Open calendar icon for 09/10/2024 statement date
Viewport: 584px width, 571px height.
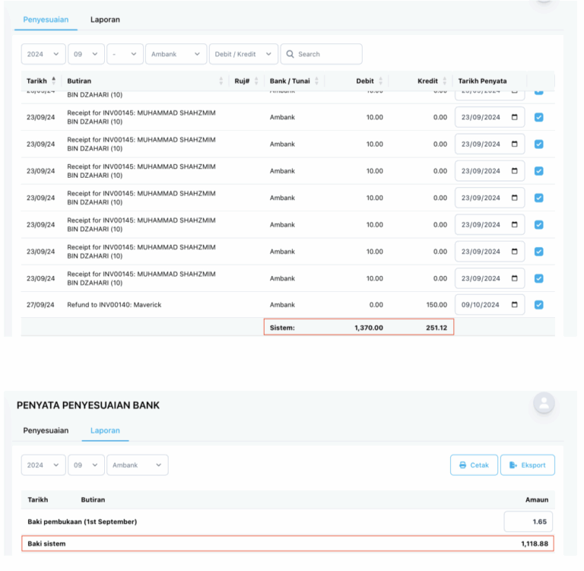(x=514, y=305)
